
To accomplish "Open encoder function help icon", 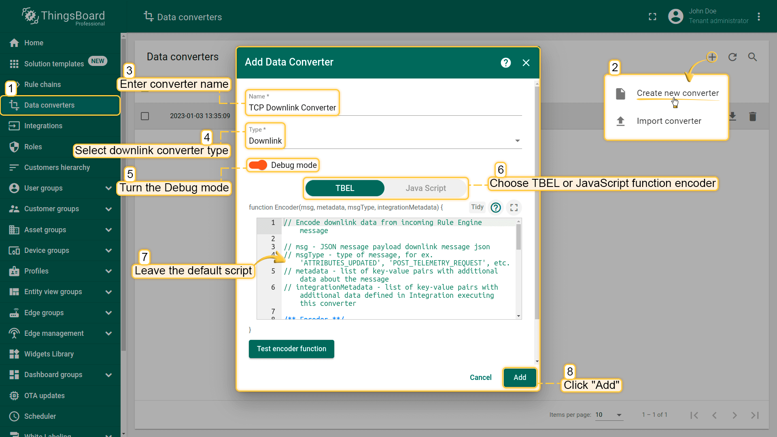I will 496,208.
